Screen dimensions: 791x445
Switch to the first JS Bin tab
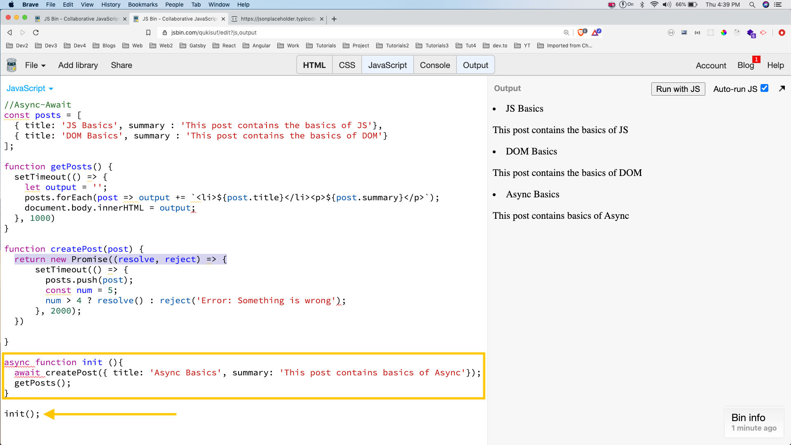click(80, 19)
